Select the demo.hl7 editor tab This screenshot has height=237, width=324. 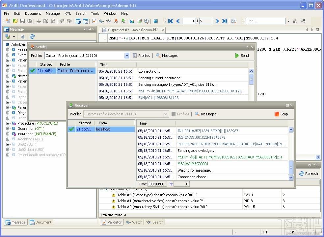[x=133, y=30]
